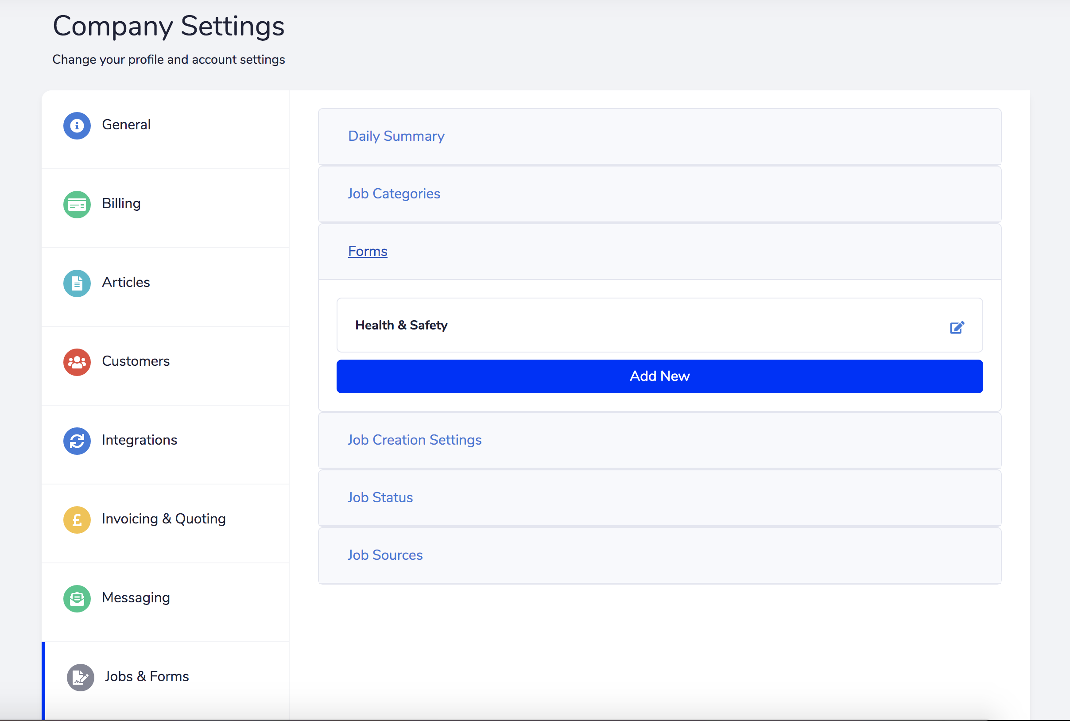Click the Customers people icon
The width and height of the screenshot is (1070, 721).
[77, 362]
